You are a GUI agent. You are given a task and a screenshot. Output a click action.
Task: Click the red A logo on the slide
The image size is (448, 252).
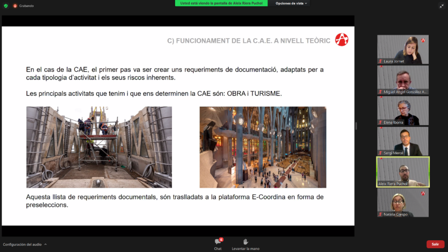[x=342, y=39]
